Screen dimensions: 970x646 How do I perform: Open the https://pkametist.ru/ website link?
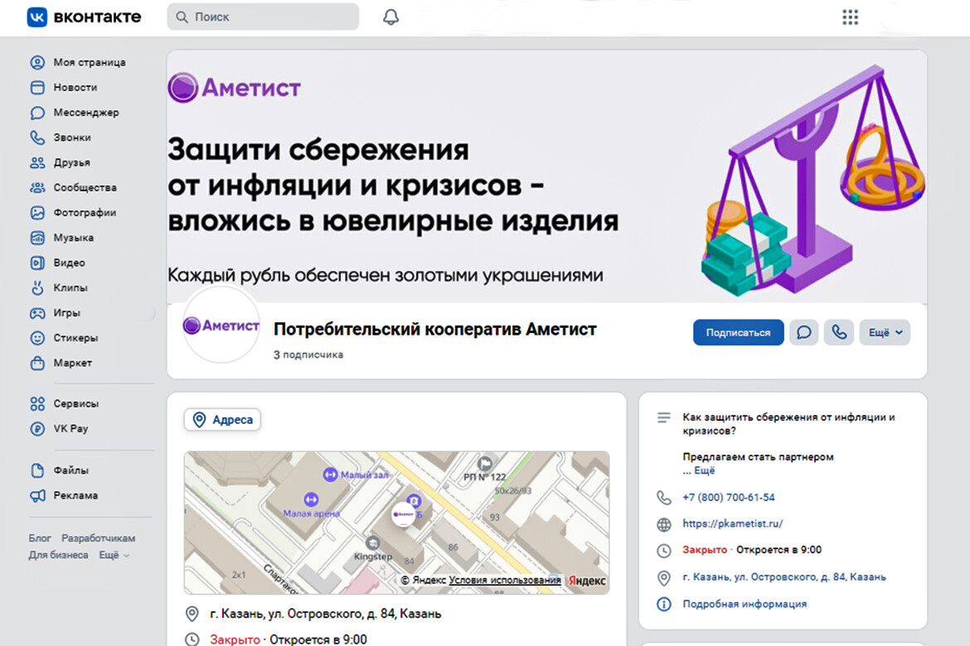732,523
